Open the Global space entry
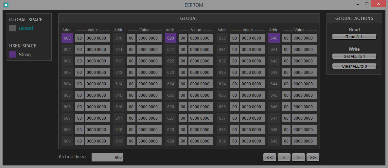This screenshot has height=168, width=388. coord(26,28)
